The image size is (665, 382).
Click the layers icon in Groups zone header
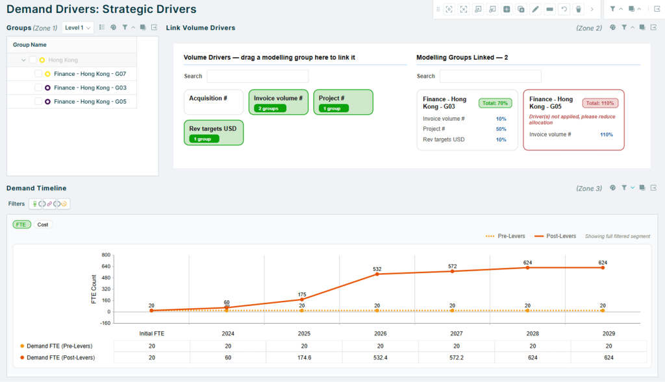(x=143, y=27)
